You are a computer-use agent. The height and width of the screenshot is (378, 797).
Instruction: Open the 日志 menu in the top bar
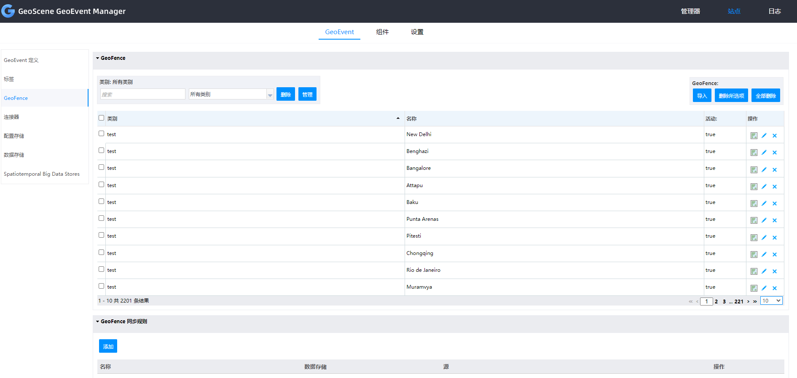(774, 11)
